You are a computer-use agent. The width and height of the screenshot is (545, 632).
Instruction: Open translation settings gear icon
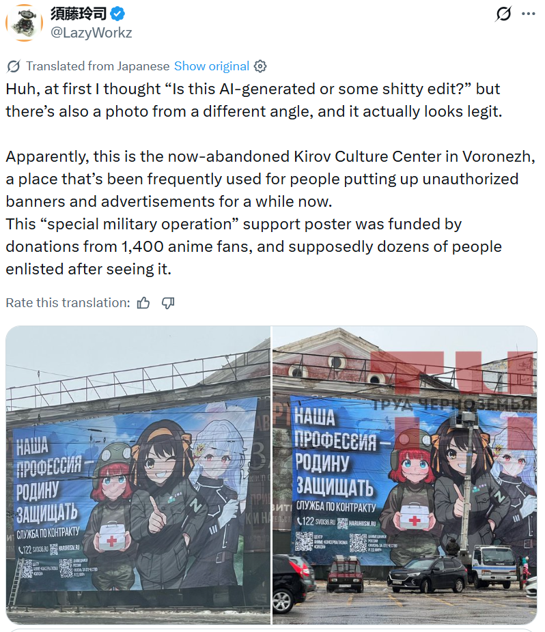260,66
